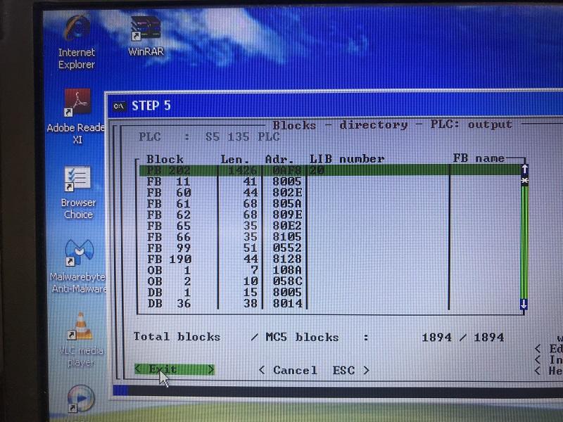The width and height of the screenshot is (563, 422).
Task: Click address value 809E
Action: pyautogui.click(x=287, y=215)
